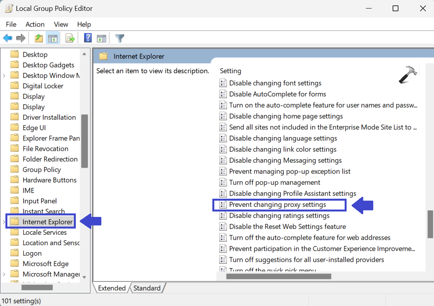Image resolution: width=434 pixels, height=306 pixels.
Task: Select the Extended tab
Action: coord(112,288)
